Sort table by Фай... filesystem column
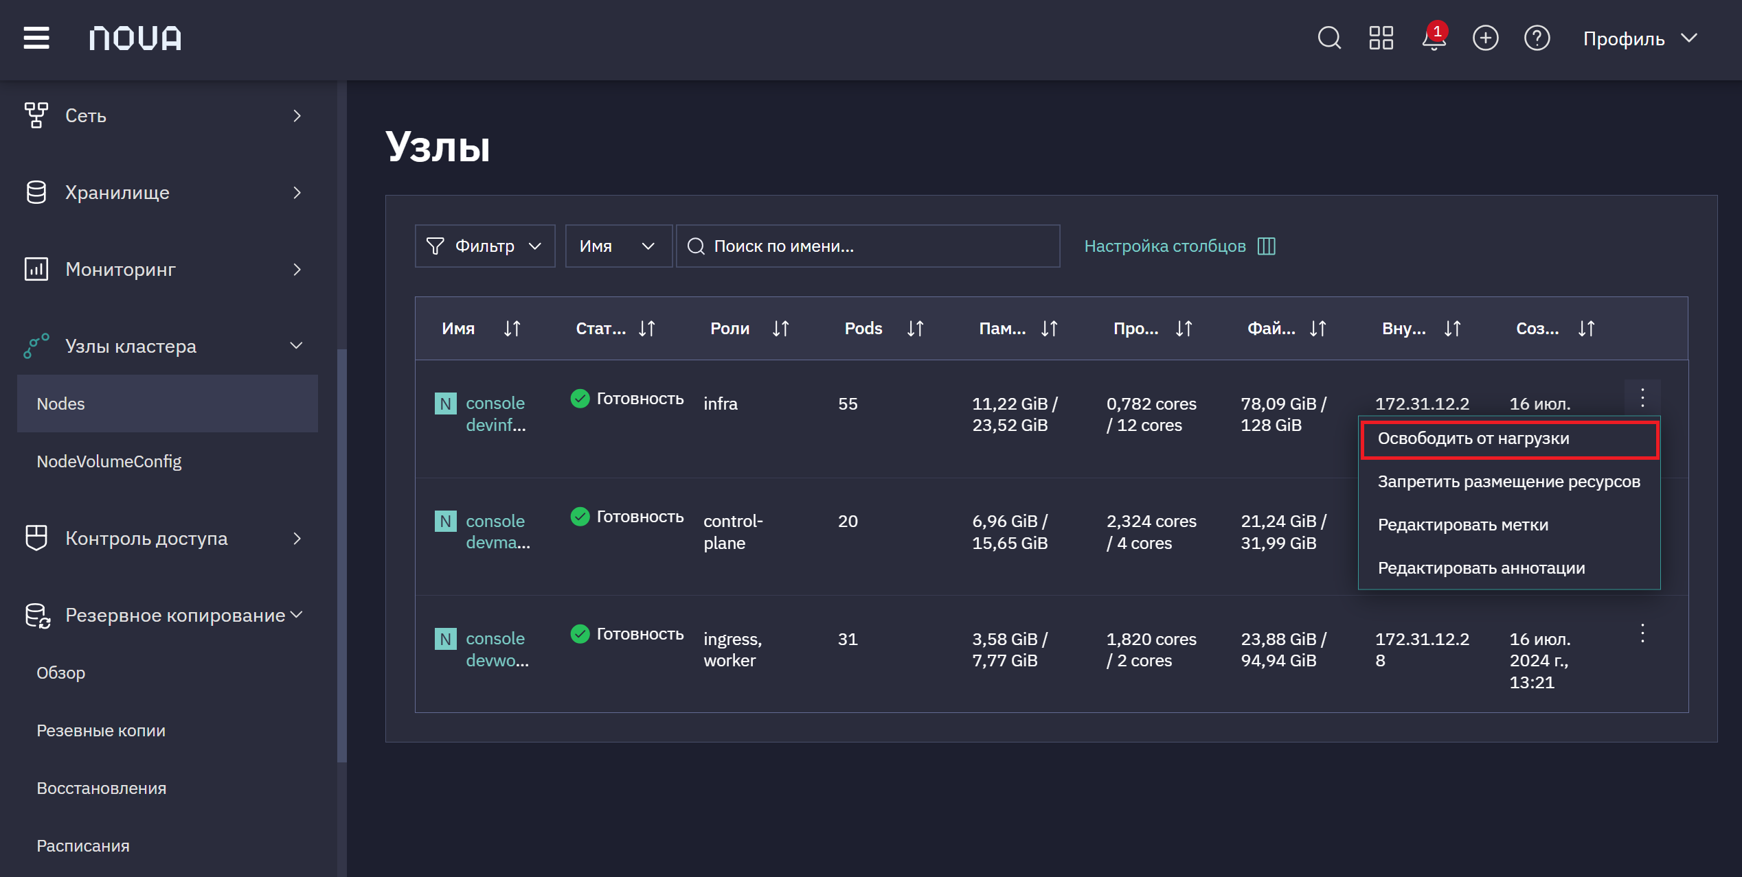The height and width of the screenshot is (877, 1742). [x=1318, y=329]
